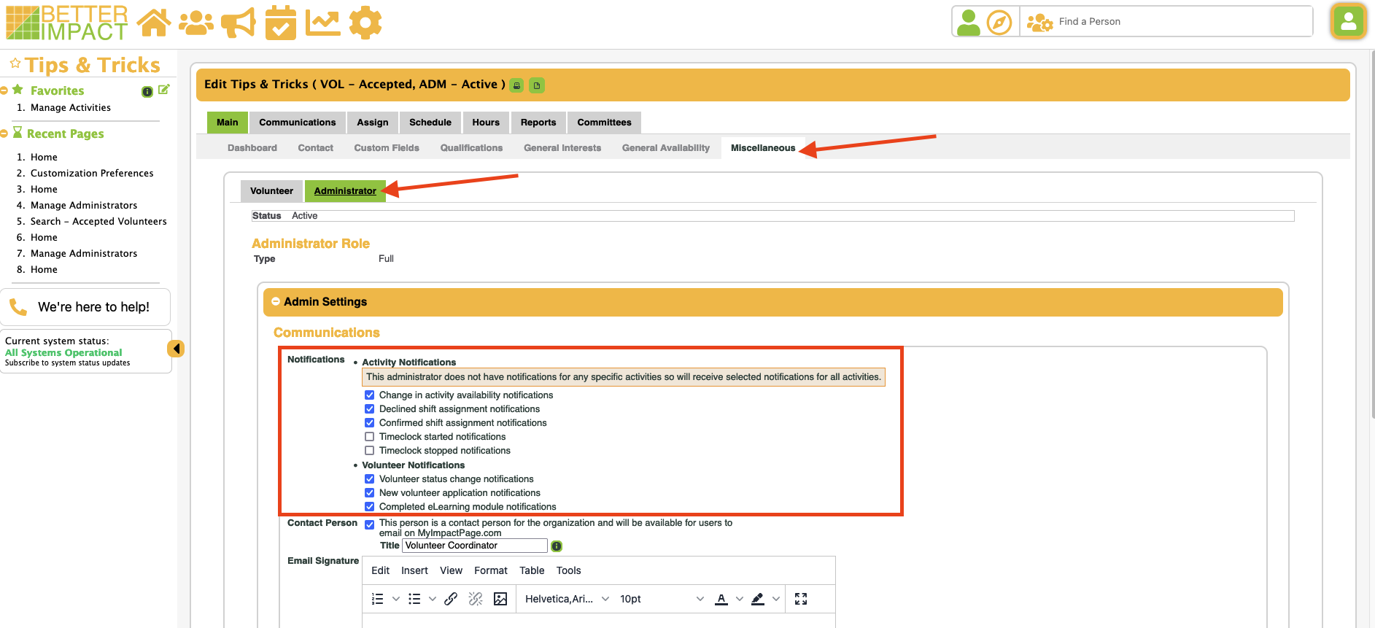Switch to the Communications tab
The height and width of the screenshot is (628, 1375).
[297, 123]
